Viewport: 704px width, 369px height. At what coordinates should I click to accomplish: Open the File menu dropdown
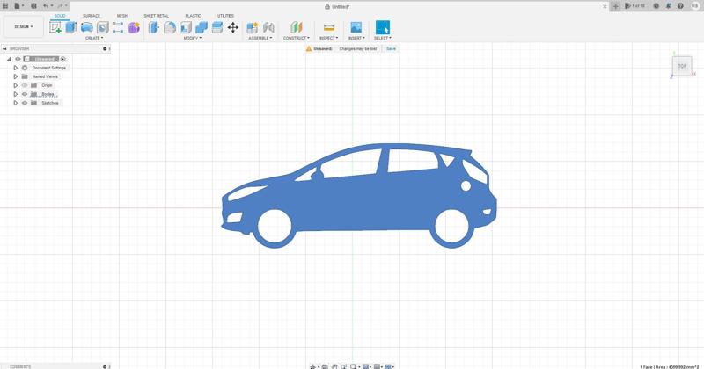click(18, 6)
